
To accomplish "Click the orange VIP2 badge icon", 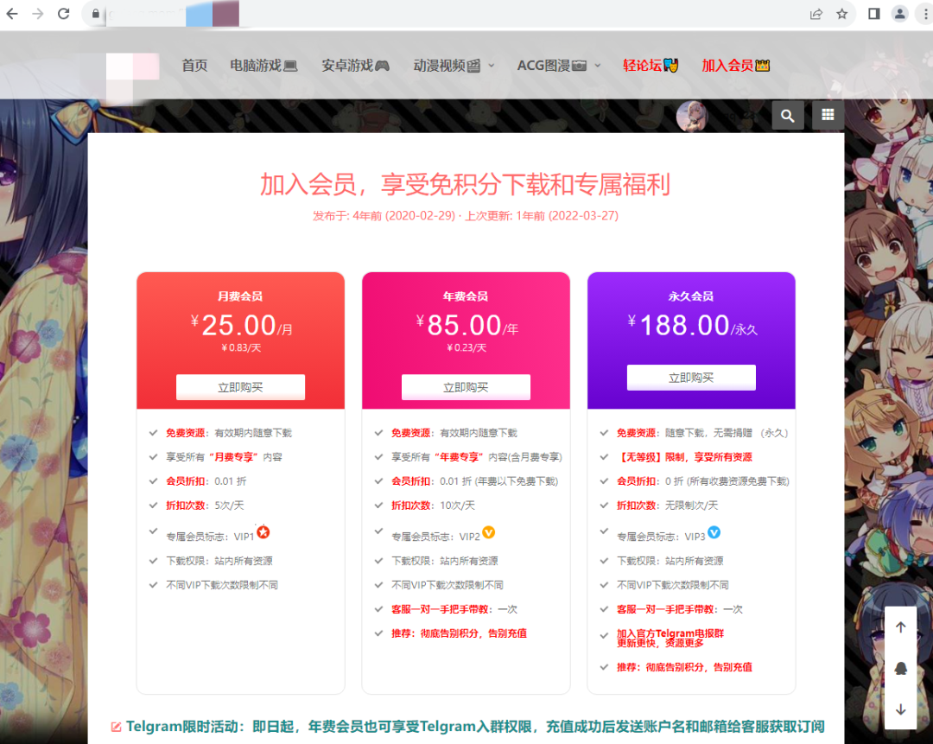I will tap(488, 532).
